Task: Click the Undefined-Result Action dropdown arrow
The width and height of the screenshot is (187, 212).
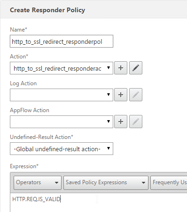Action: [x=109, y=148]
